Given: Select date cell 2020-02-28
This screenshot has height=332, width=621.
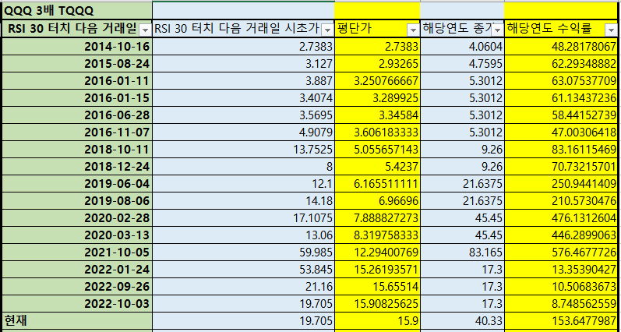Looking at the screenshot, I should pos(77,218).
